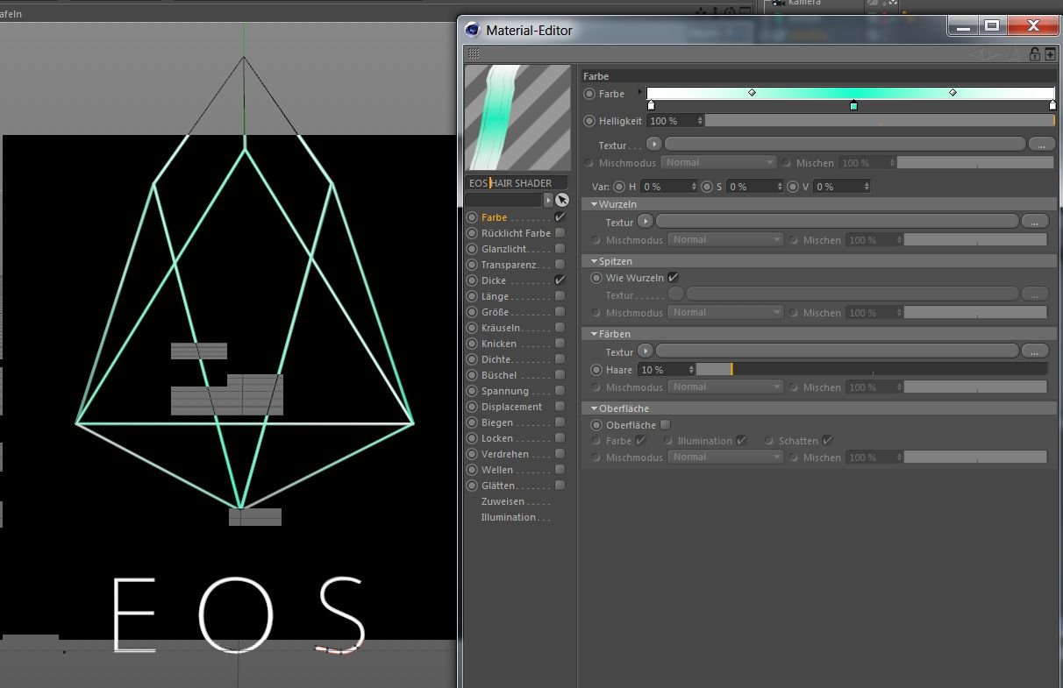This screenshot has width=1063, height=688.
Task: Click the animation dot beside Länge channel
Action: [x=472, y=296]
